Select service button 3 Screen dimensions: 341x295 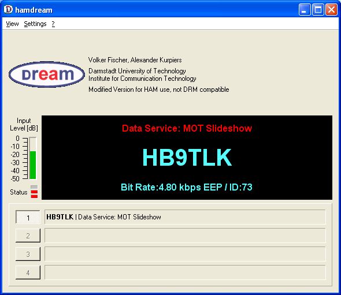point(28,254)
